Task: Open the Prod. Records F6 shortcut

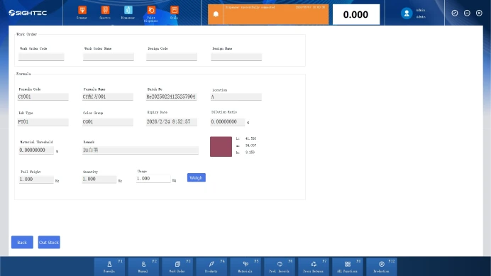Action: point(280,266)
